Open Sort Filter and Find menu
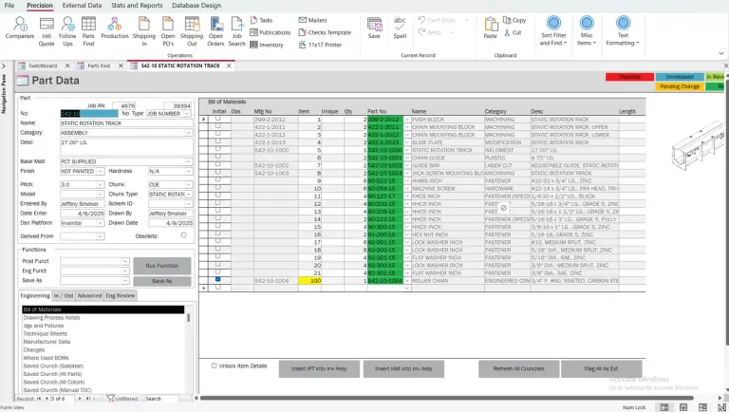Viewport: 729px width, 412px height. [x=553, y=31]
